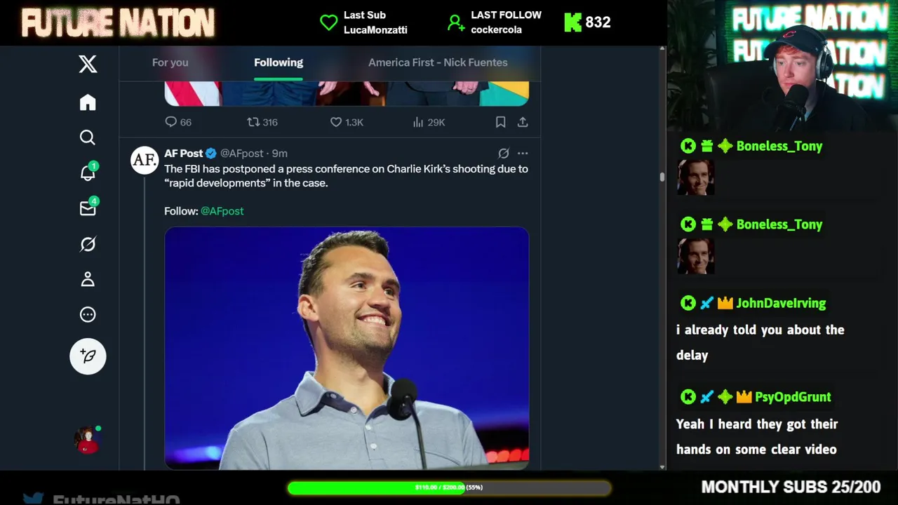
Task: Open More circle ellipsis icon
Action: click(x=88, y=315)
